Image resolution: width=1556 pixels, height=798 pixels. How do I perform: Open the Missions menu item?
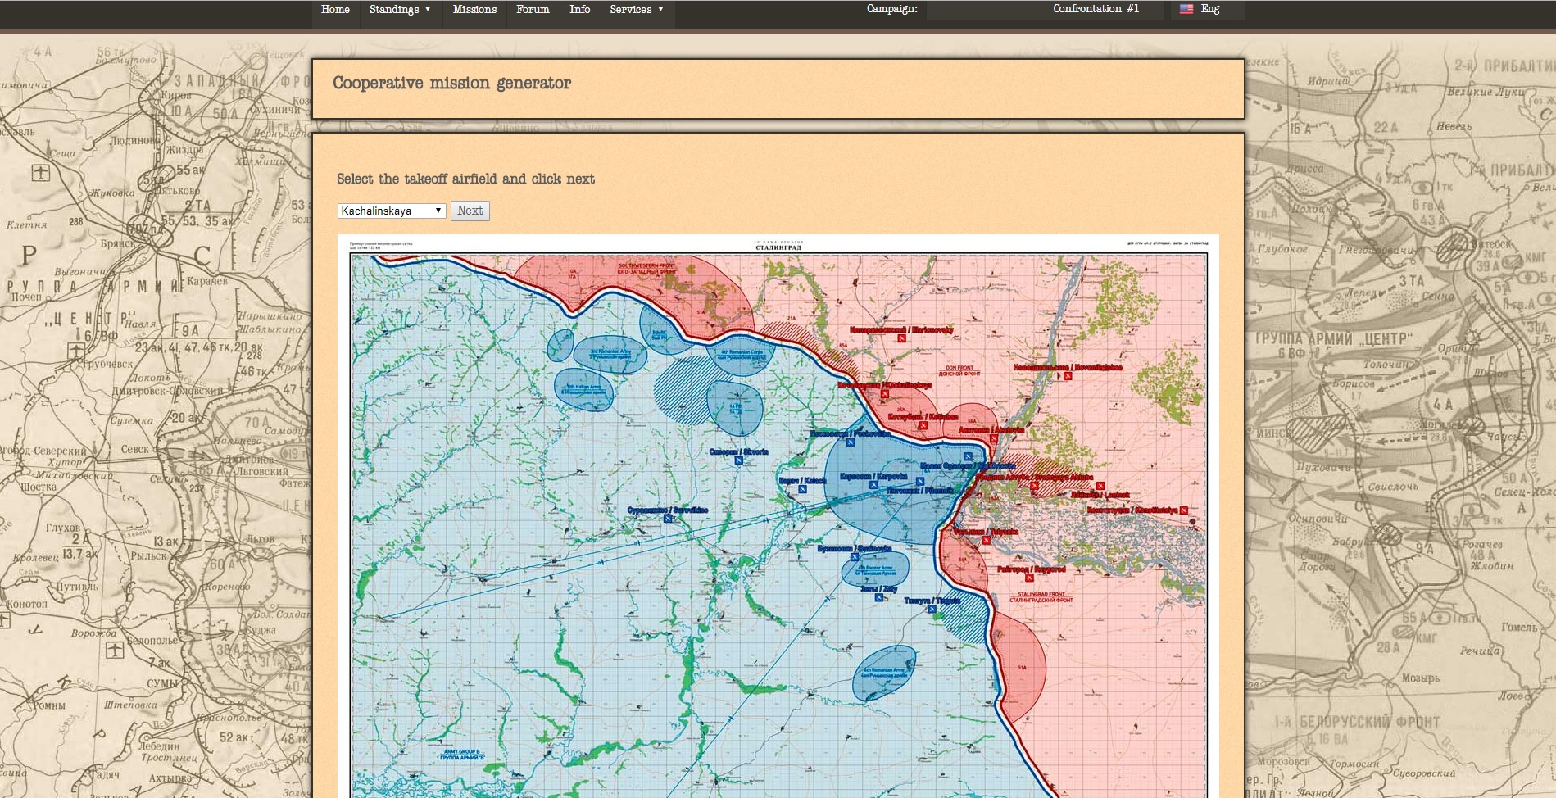click(x=474, y=10)
